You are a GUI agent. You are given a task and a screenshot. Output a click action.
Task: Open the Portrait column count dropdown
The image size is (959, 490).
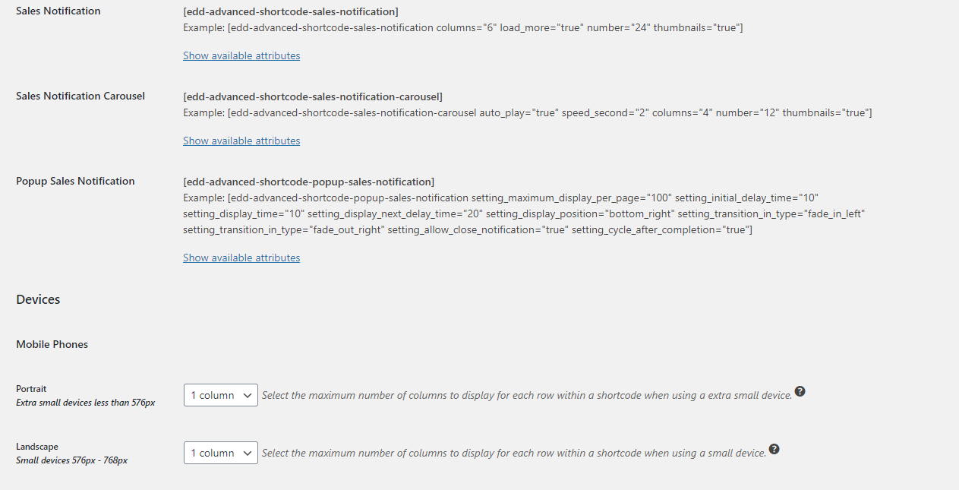click(x=221, y=395)
